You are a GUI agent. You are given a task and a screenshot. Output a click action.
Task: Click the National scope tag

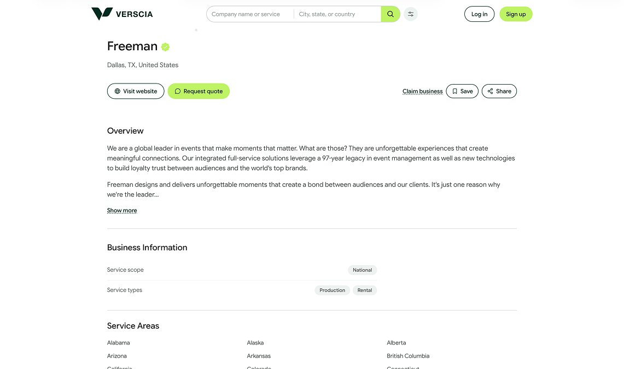coord(362,270)
